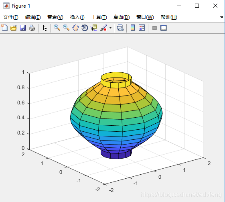This screenshot has height=202, width=225.
Task: Open the 查看(V) menu
Action: pyautogui.click(x=55, y=17)
